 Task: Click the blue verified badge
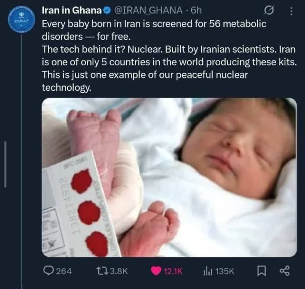[107, 11]
